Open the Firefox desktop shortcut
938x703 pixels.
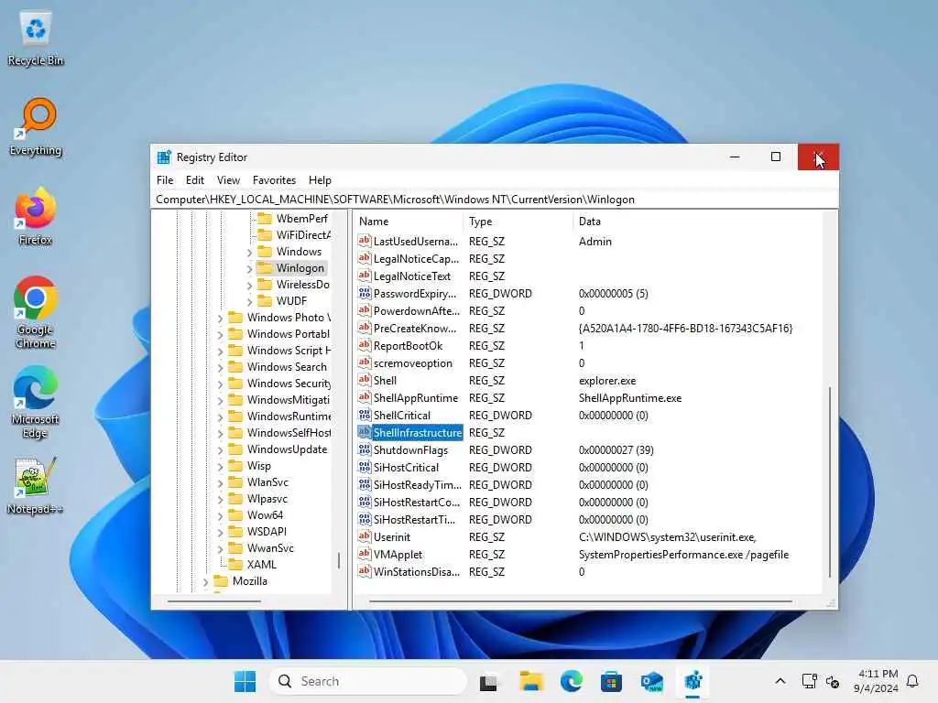(36, 216)
